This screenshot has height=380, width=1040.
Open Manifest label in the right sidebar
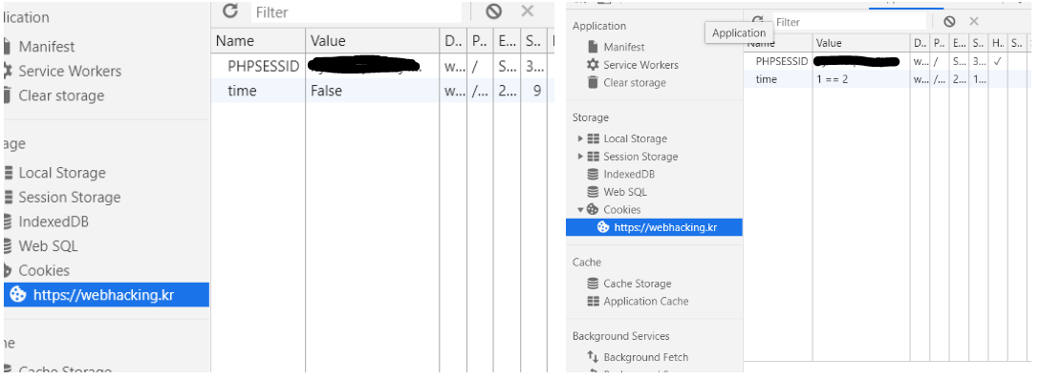(x=623, y=48)
